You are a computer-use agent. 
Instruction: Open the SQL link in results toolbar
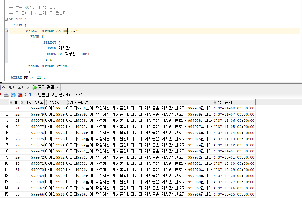click(28, 95)
